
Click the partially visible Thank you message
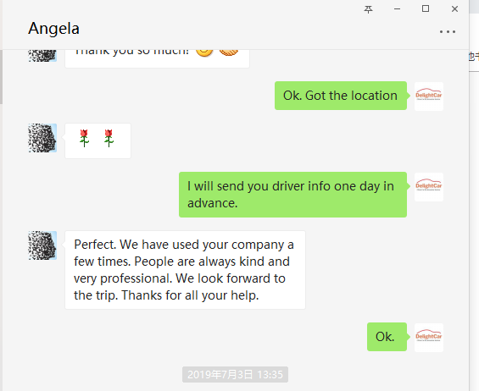[x=157, y=58]
